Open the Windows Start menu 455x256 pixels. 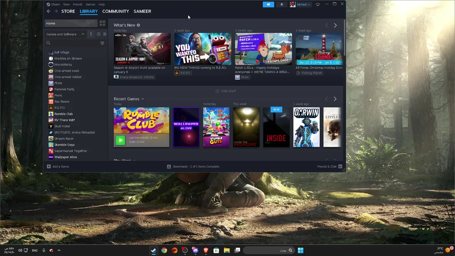pyautogui.click(x=300, y=250)
